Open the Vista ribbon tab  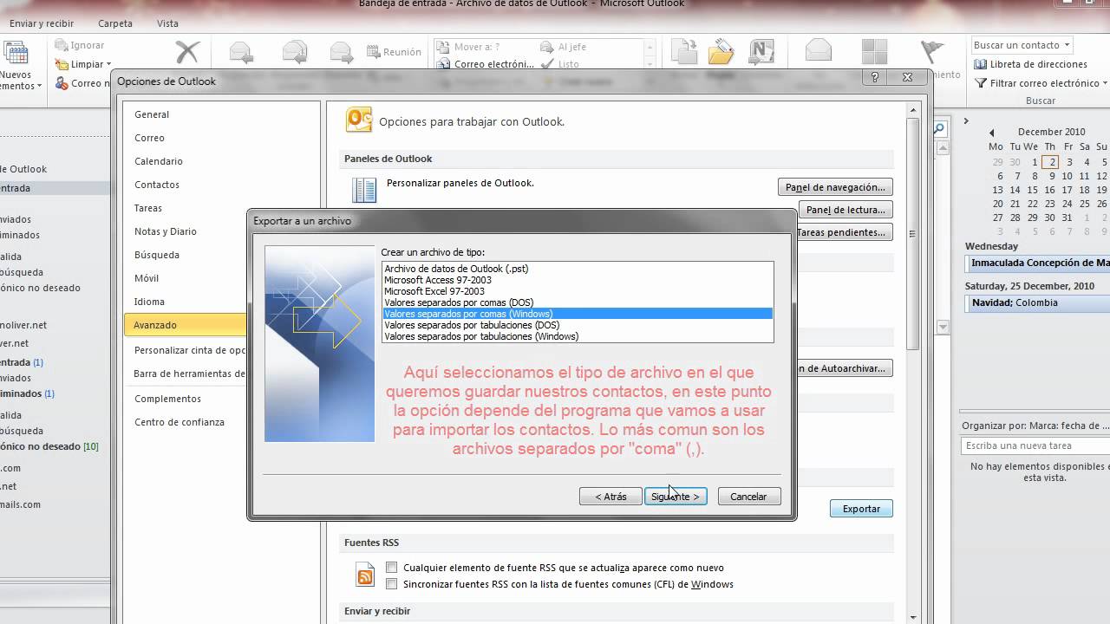tap(167, 23)
